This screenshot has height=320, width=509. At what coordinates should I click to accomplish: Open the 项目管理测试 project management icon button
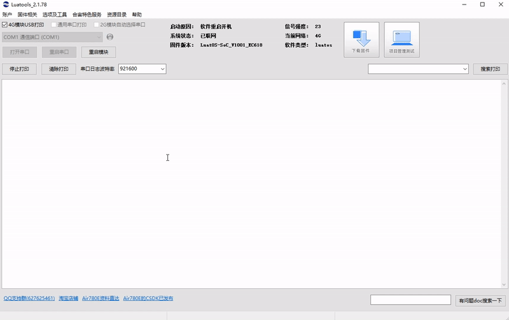[402, 39]
